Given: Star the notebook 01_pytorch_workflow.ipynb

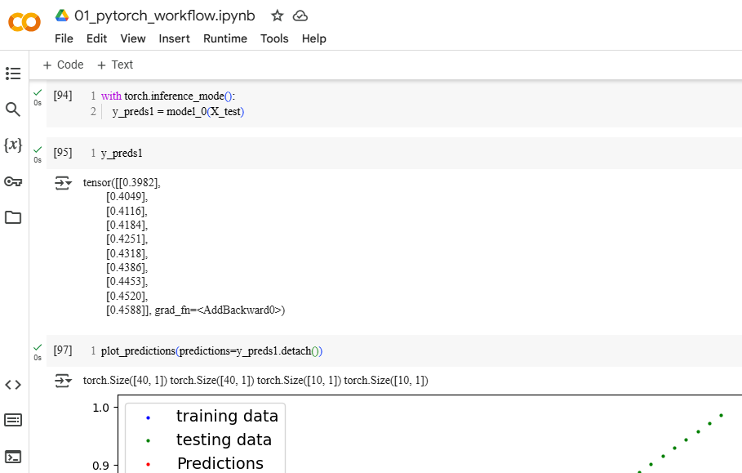Looking at the screenshot, I should 278,16.
